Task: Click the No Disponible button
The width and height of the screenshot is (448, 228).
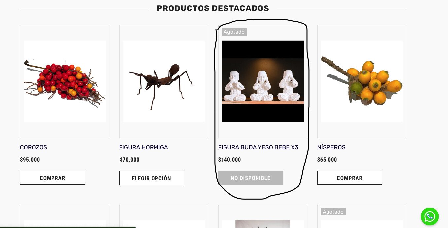Action: click(251, 178)
